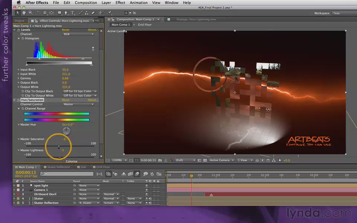Open Clip To Output Black dropdown
The image size is (357, 223).
pyautogui.click(x=80, y=91)
